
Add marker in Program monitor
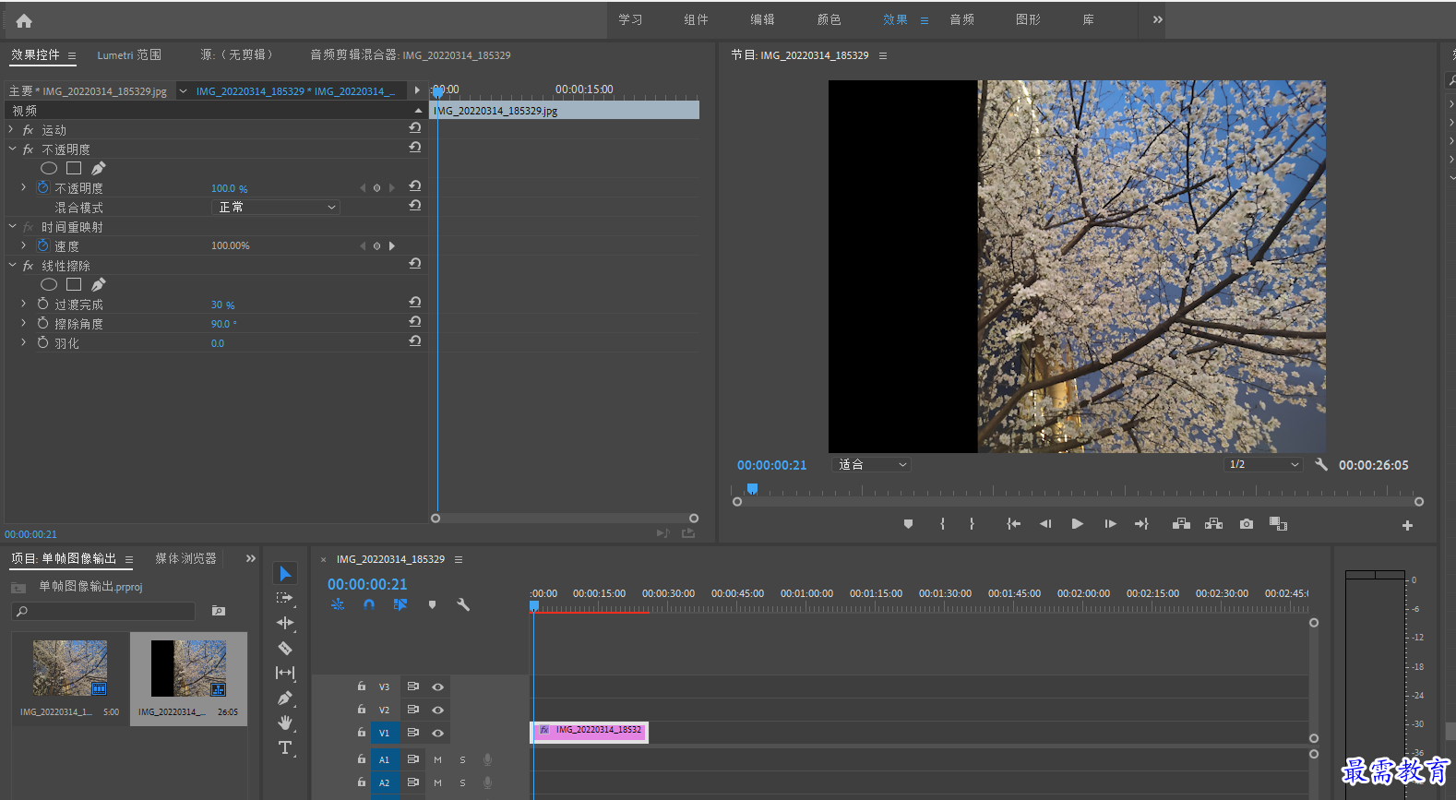click(x=908, y=524)
